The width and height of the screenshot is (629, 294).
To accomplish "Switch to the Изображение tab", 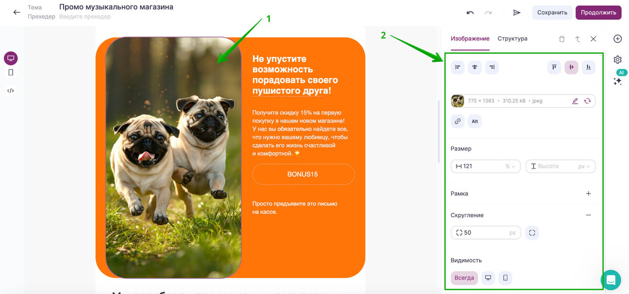I will pyautogui.click(x=470, y=39).
